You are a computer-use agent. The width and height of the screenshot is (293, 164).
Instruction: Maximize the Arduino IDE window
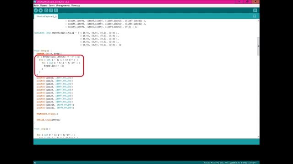tap(247, 2)
